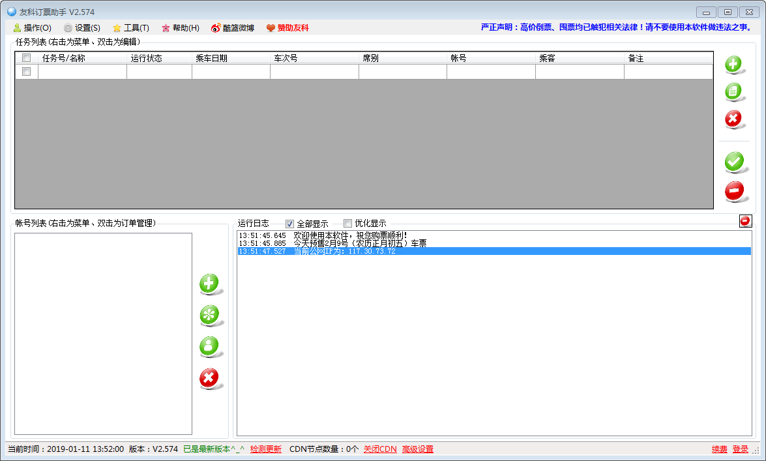Open the 工具(T) menu
Screen dimensions: 766x461
pos(131,28)
